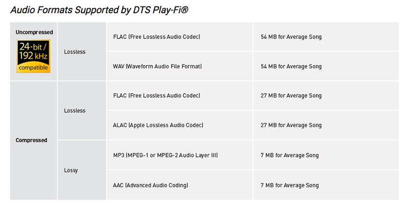
Task: Click the 24-bit/192 kHz compatible badge
Action: click(33, 56)
